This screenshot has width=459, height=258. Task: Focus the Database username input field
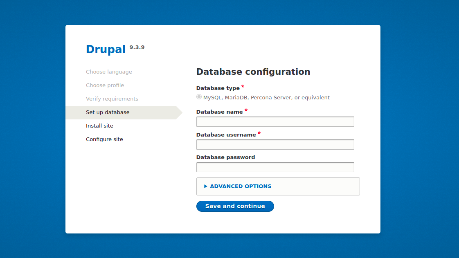click(x=275, y=144)
